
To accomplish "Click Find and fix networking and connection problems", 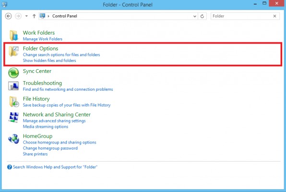I will click(x=68, y=89).
